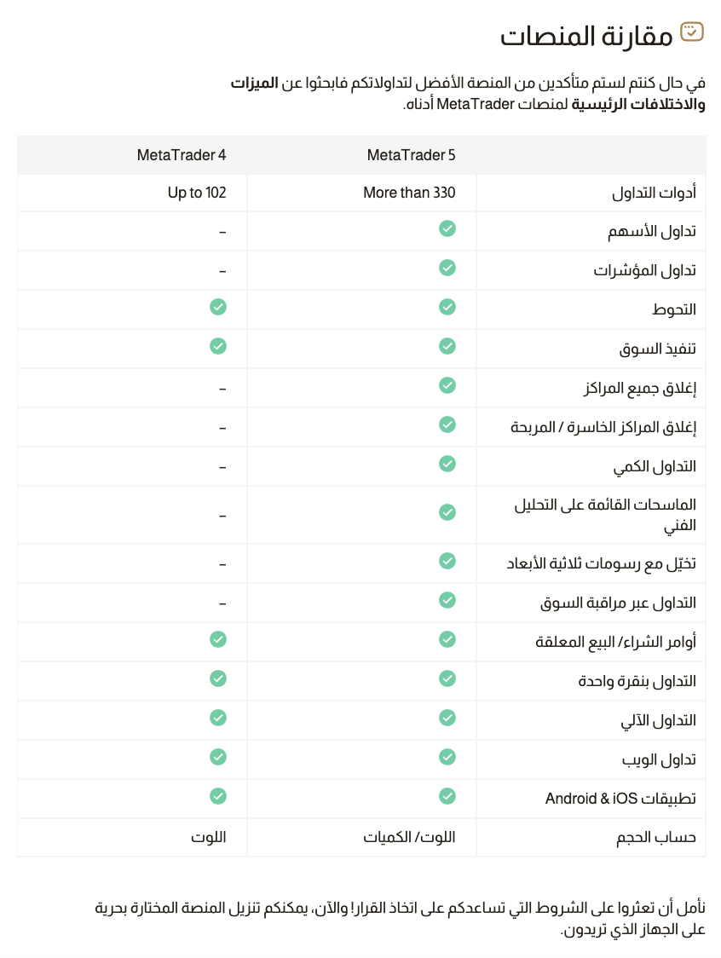Click the 'More than 330' cell
Screen dimensions: 721x958
click(409, 193)
